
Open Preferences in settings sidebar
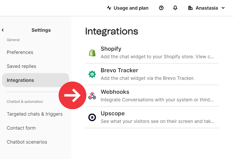tap(20, 52)
